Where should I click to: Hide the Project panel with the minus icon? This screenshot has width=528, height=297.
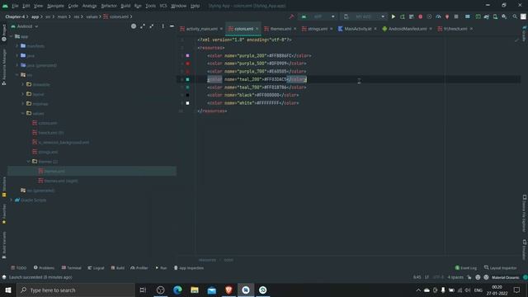coord(172,26)
